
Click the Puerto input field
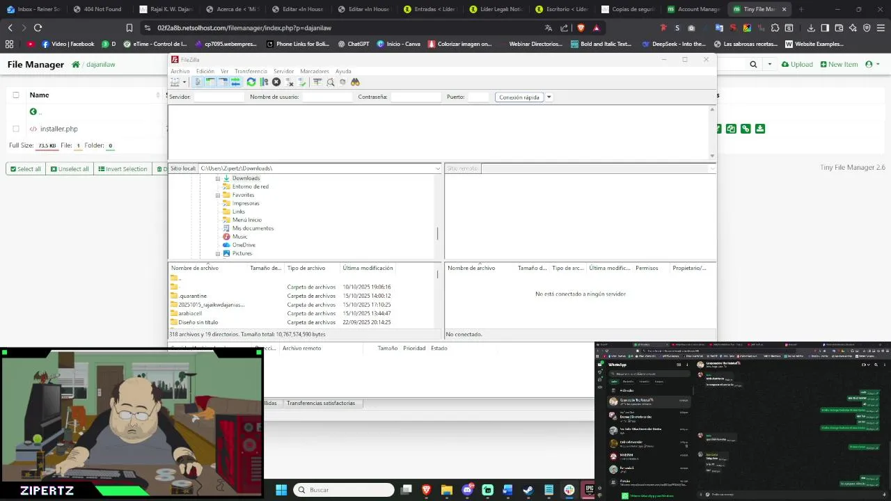coord(478,97)
